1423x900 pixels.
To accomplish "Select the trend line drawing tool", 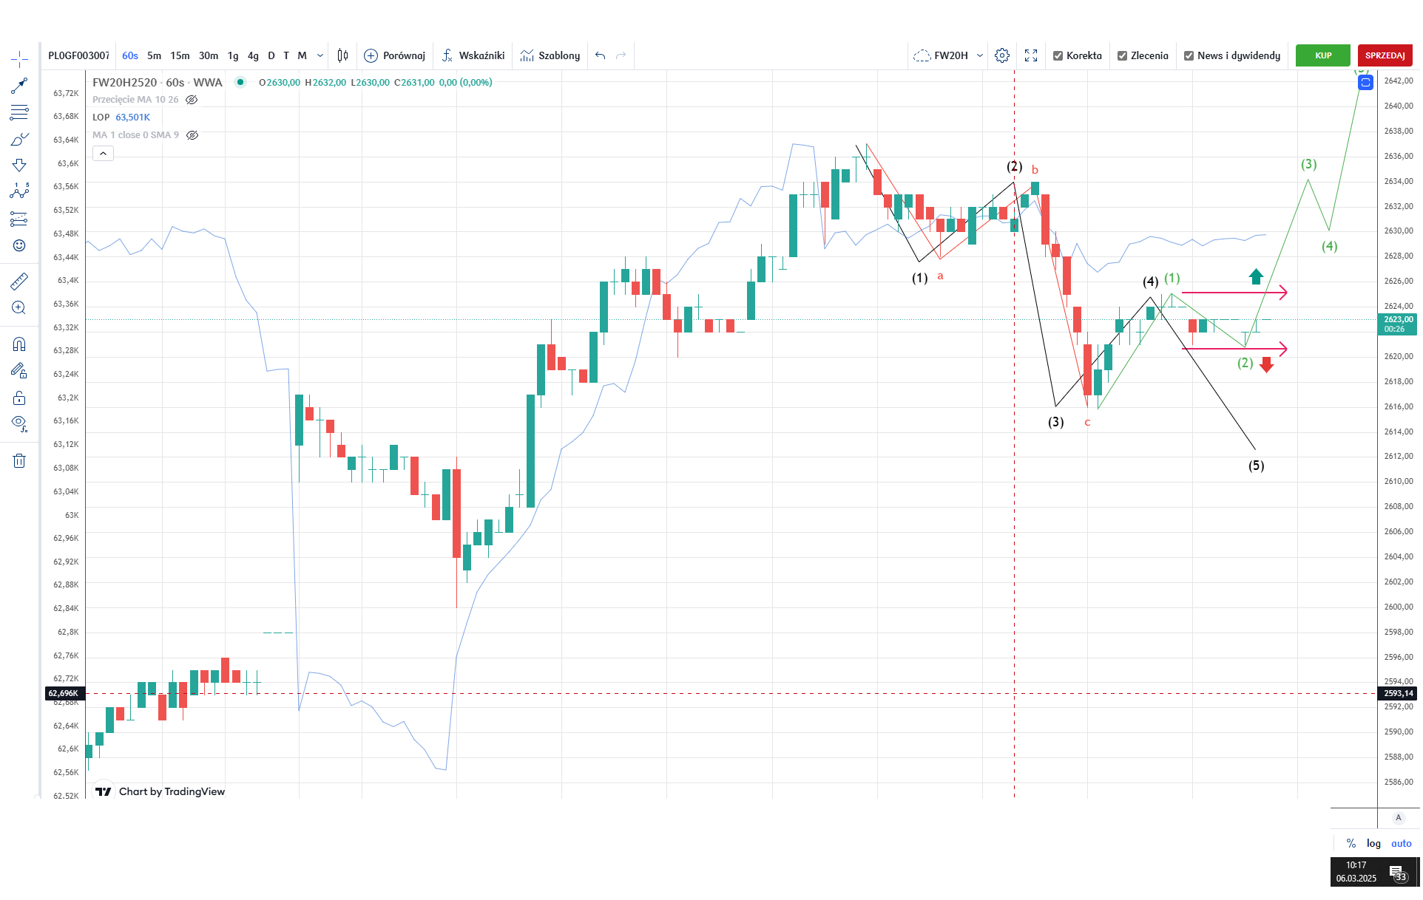I will (x=19, y=86).
